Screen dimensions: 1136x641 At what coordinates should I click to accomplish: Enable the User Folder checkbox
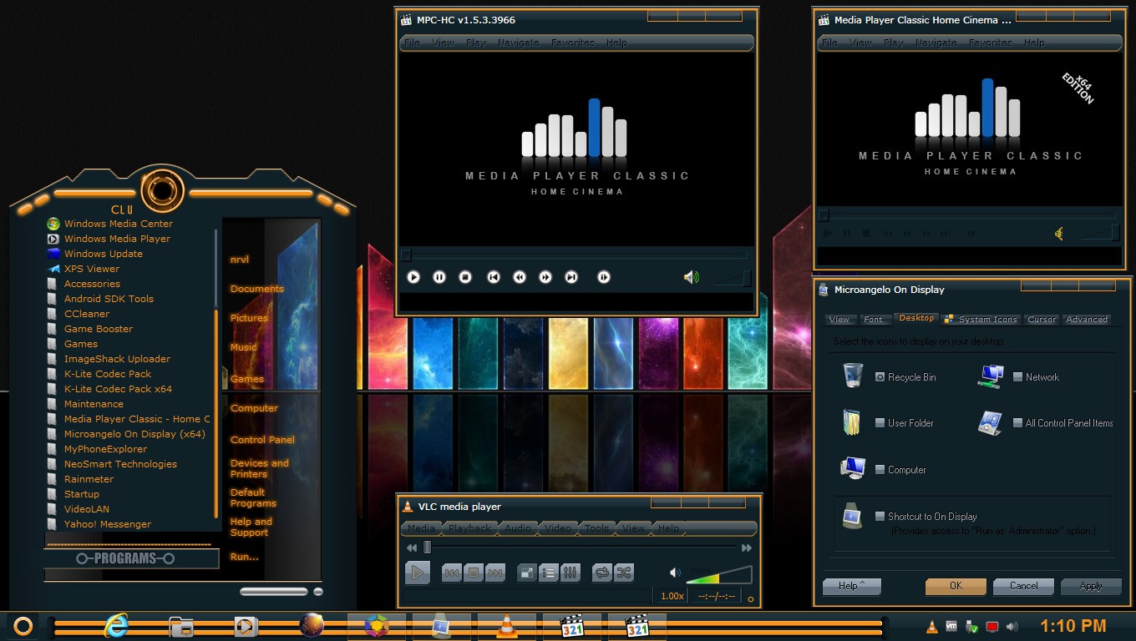point(880,423)
